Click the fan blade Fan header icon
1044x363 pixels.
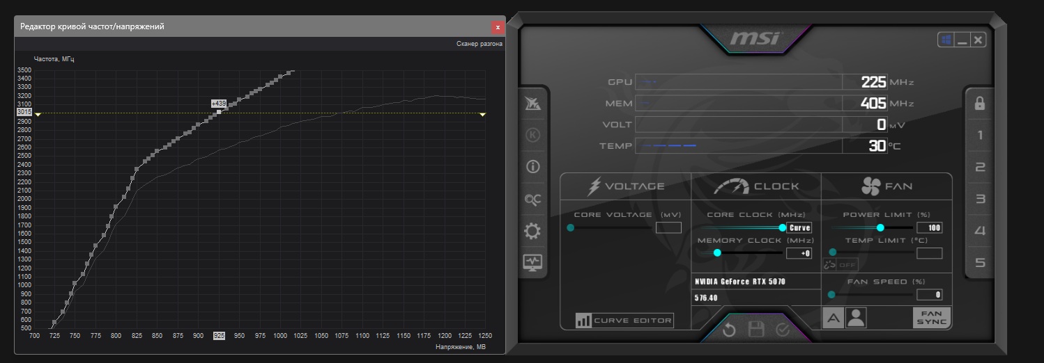click(871, 186)
